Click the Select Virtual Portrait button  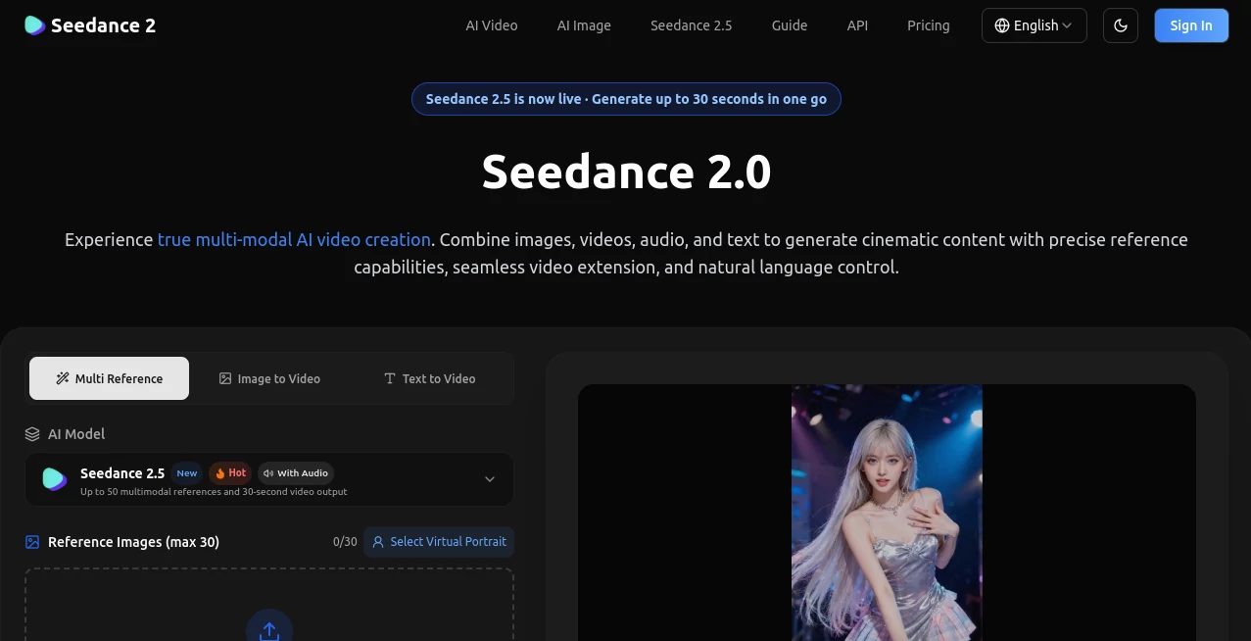tap(439, 542)
